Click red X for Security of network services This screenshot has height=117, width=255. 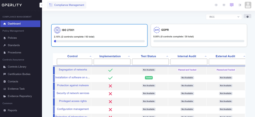point(110,94)
